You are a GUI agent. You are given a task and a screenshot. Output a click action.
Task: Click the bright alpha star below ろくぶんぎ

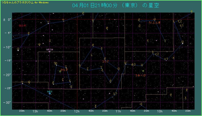[182, 43]
